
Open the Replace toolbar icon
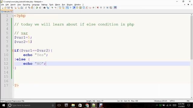(x=48, y=8)
